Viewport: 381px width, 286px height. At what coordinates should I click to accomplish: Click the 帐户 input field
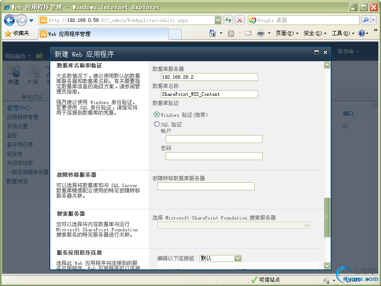[214, 139]
